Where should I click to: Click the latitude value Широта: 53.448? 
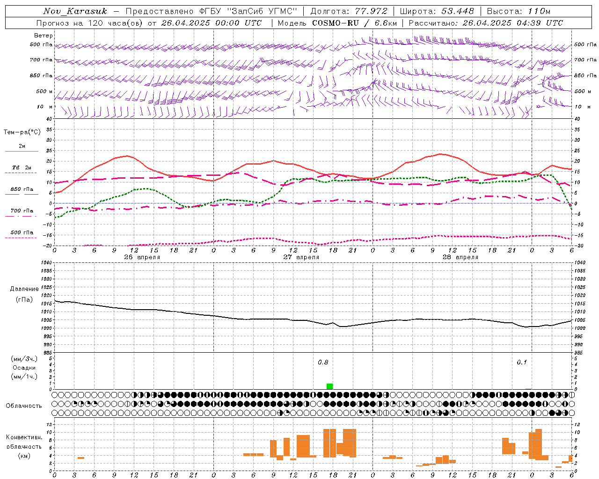[x=437, y=11]
